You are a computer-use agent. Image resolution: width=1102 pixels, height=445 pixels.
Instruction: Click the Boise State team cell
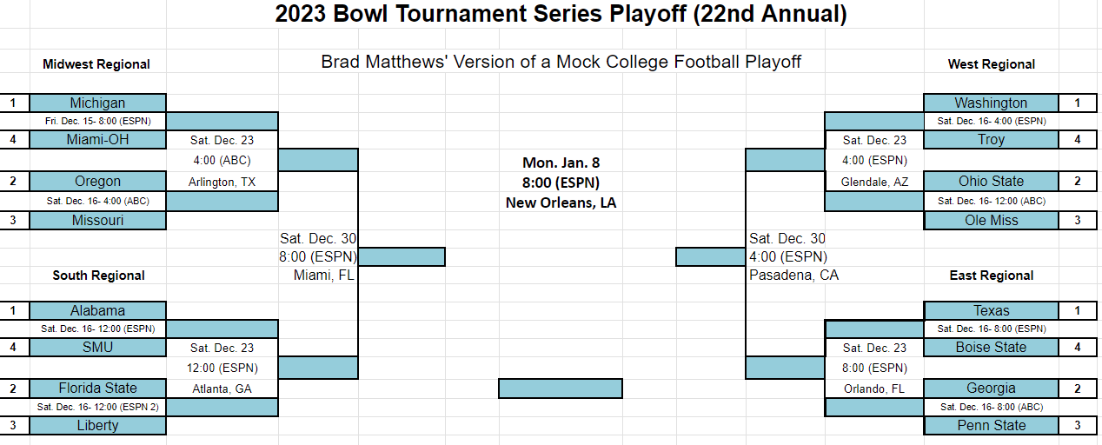click(991, 347)
